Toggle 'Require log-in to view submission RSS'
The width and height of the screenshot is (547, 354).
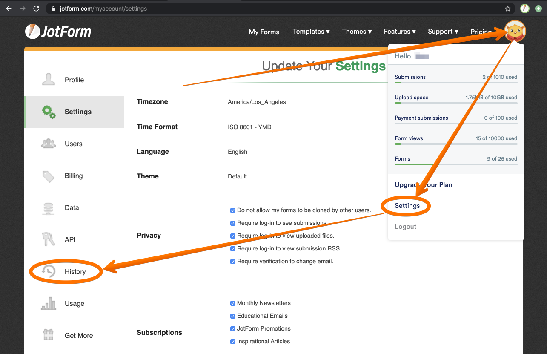coord(233,249)
